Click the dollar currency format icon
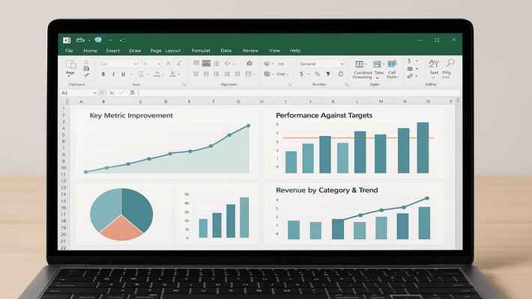The height and width of the screenshot is (299, 532). point(301,74)
